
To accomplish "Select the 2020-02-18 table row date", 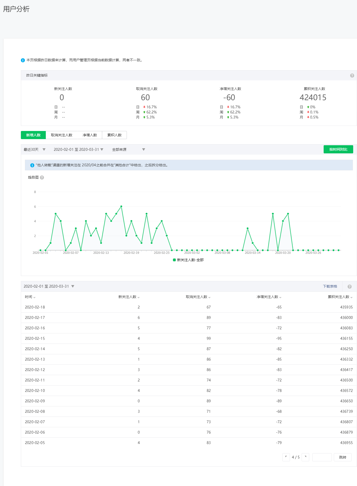I will [35, 307].
